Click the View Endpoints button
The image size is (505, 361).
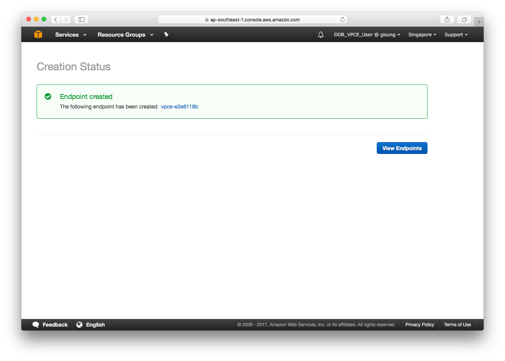click(x=402, y=148)
